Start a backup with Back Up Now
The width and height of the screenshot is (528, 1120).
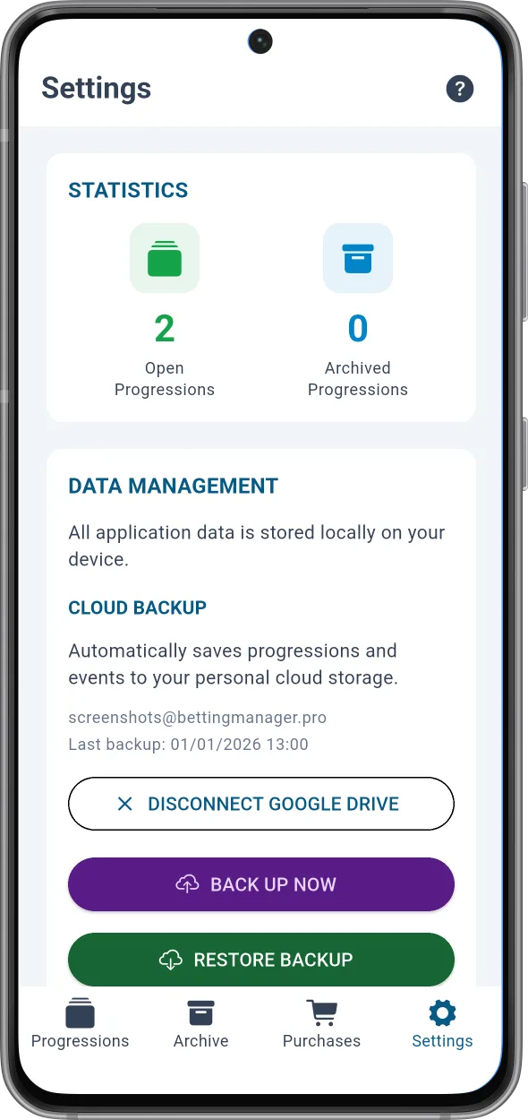261,884
